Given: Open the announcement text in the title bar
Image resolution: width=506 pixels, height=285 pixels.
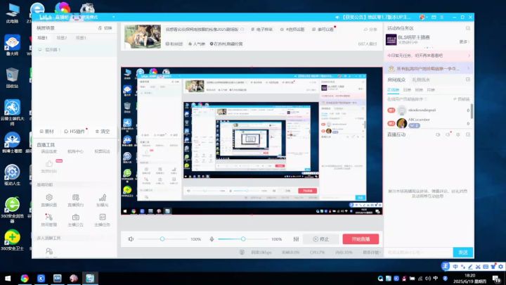Looking at the screenshot, I should coord(376,17).
